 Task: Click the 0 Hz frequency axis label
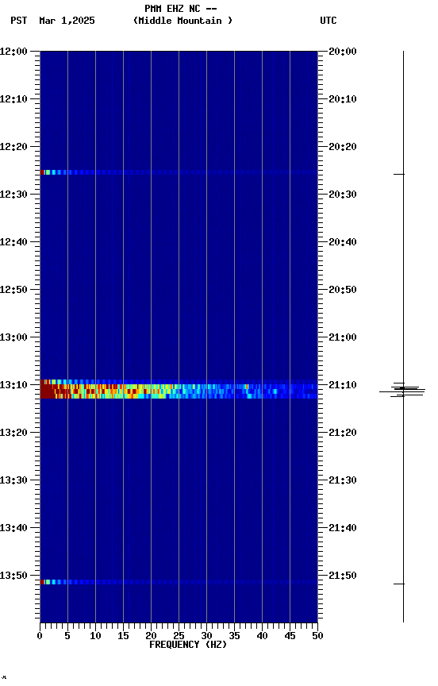coord(40,636)
